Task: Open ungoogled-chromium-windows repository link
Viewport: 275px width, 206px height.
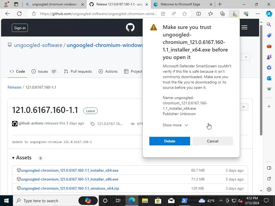Action: (105, 45)
